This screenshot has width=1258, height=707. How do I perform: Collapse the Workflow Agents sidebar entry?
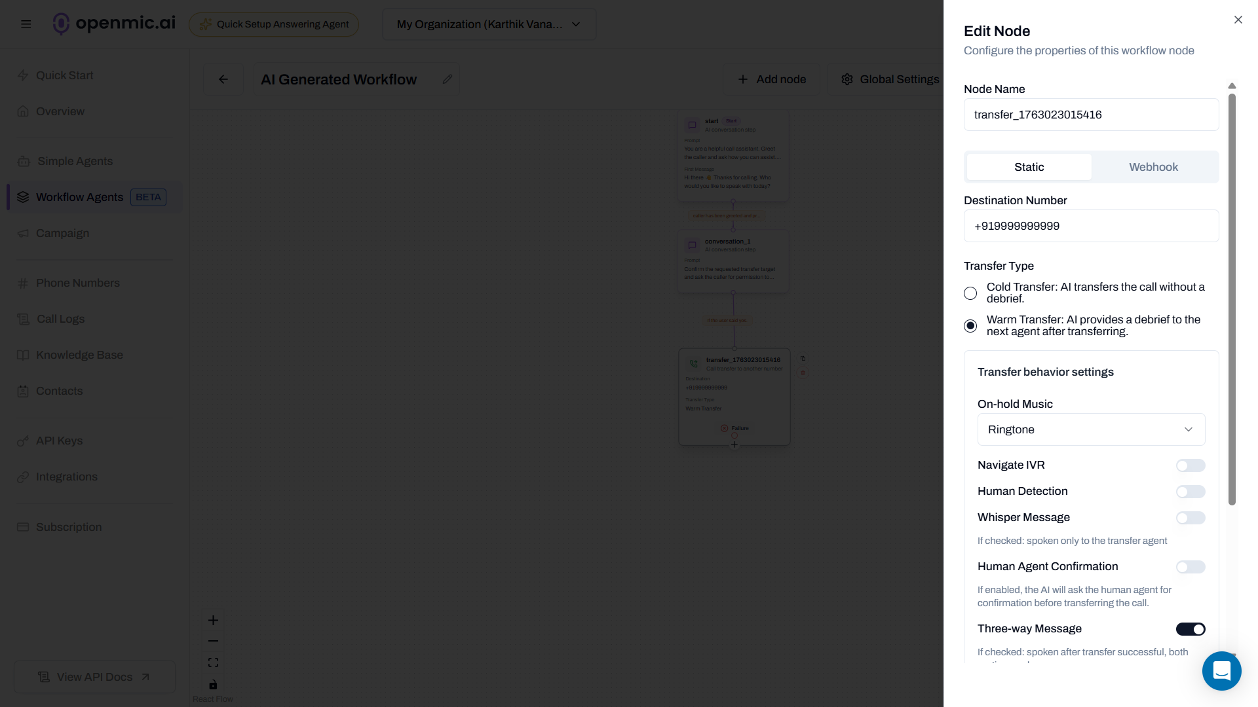point(79,197)
